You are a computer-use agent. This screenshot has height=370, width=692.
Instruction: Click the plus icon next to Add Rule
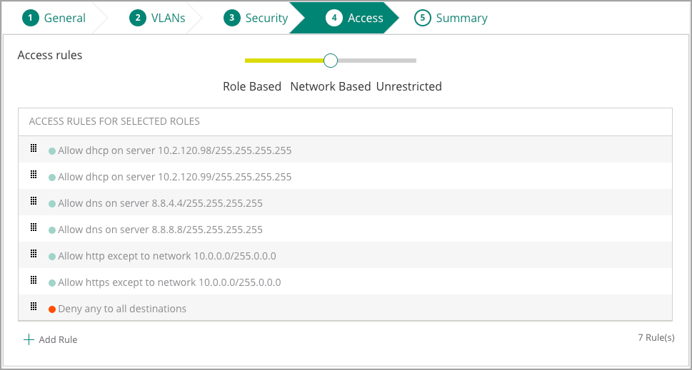coord(29,339)
